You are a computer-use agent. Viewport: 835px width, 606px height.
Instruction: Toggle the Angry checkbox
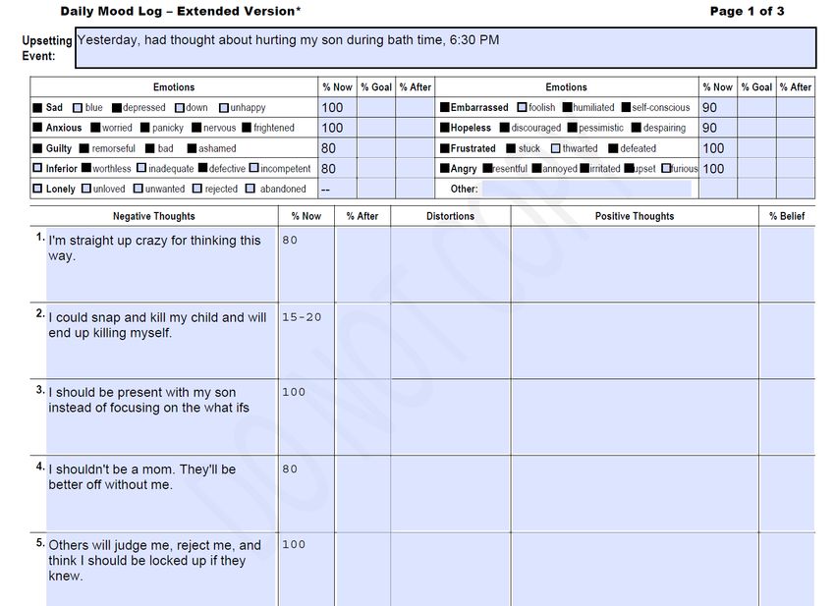tap(445, 168)
